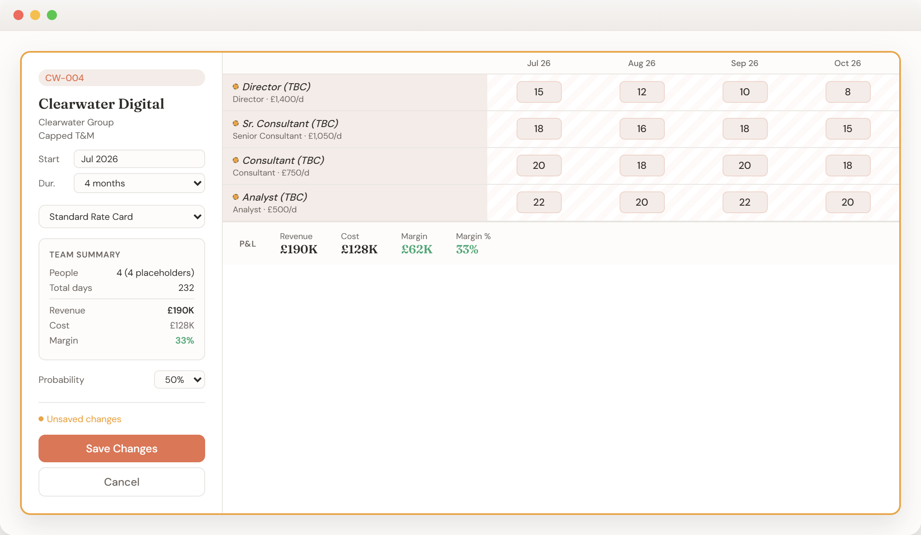Click the Consultant placeholder status dot
The image size is (921, 535).
pos(236,160)
